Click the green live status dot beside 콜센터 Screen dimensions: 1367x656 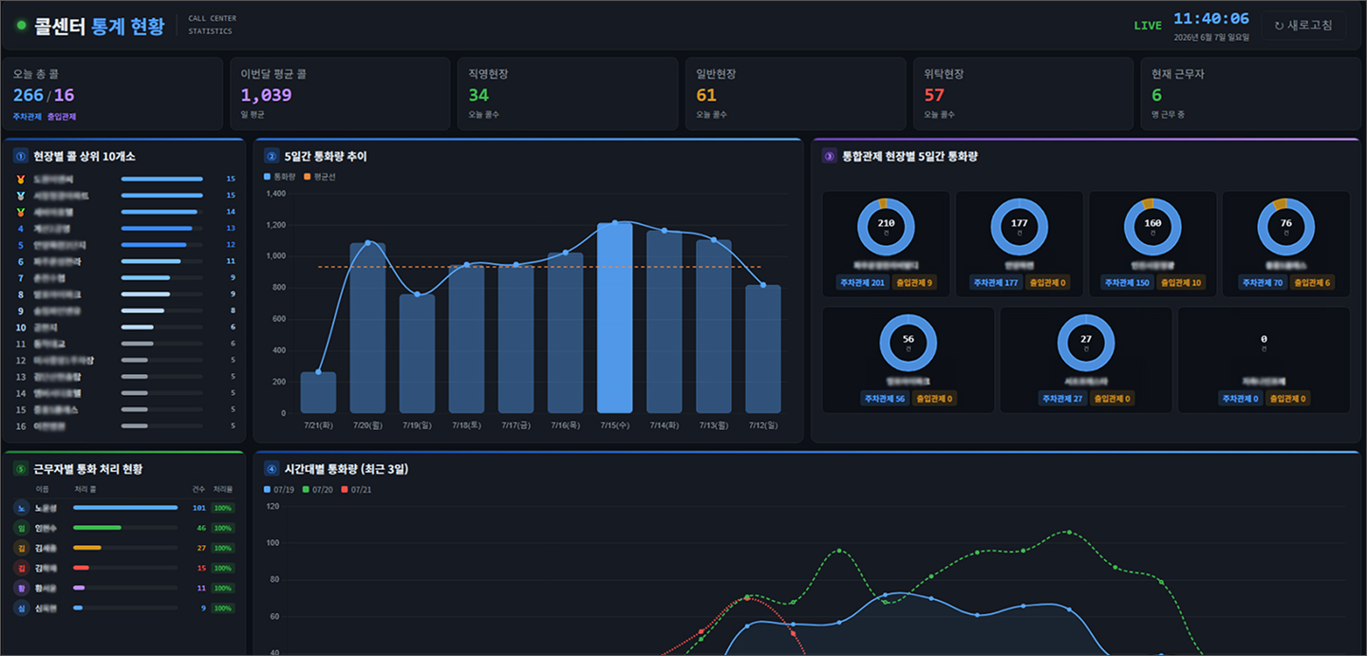tap(21, 26)
